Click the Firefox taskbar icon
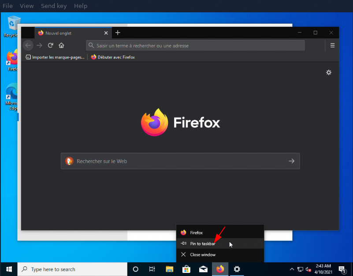Screen dimensions: 353x276 220,269
